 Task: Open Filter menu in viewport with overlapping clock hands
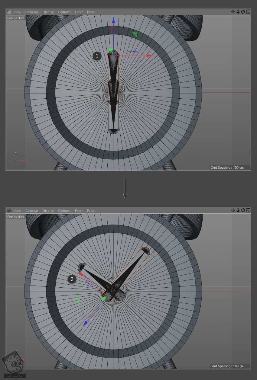pyautogui.click(x=79, y=12)
